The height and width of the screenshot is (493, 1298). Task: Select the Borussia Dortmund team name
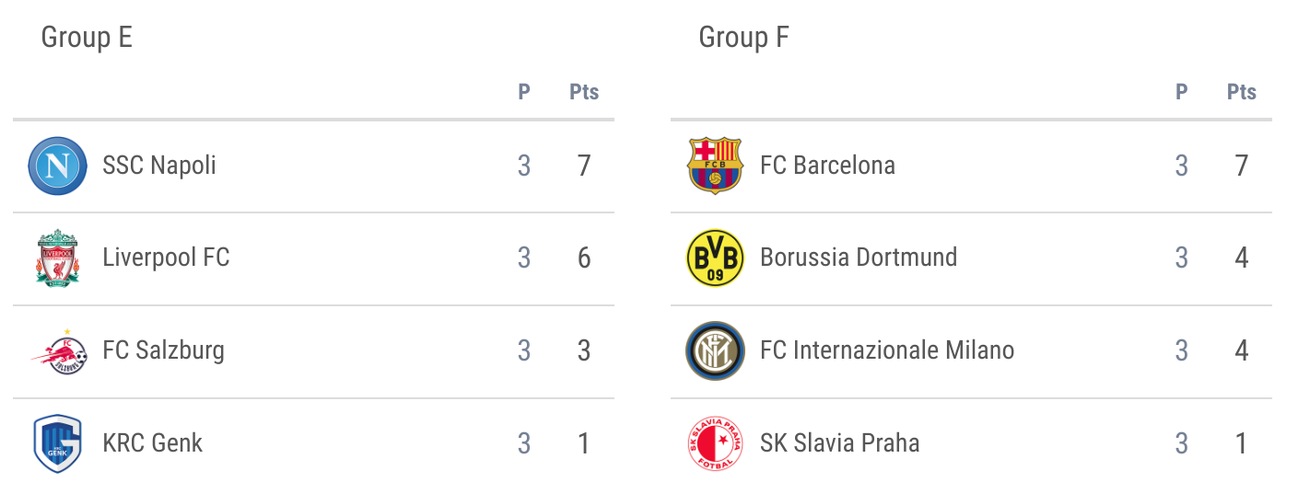(x=859, y=258)
